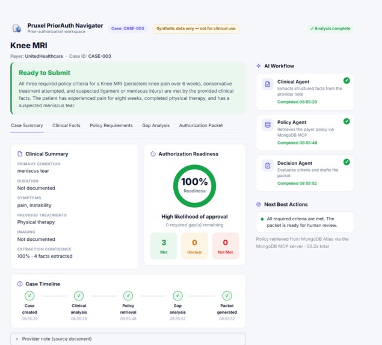Open the Policy Requirements tab
The height and width of the screenshot is (345, 382).
pos(111,125)
